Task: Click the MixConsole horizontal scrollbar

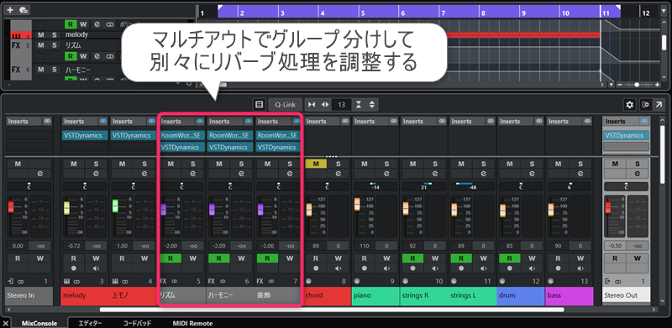Action: click(332, 310)
